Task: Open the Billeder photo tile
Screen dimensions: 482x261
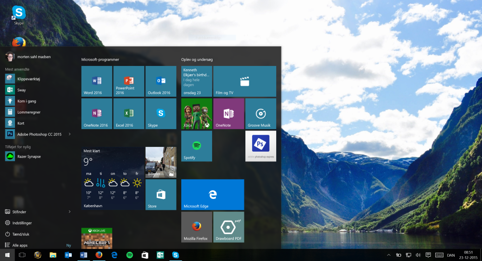Action: pos(161,162)
